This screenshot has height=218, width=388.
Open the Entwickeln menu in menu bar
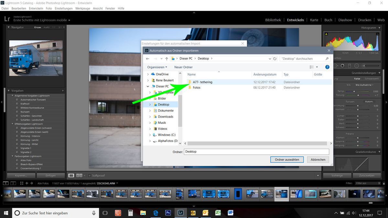tap(36, 8)
